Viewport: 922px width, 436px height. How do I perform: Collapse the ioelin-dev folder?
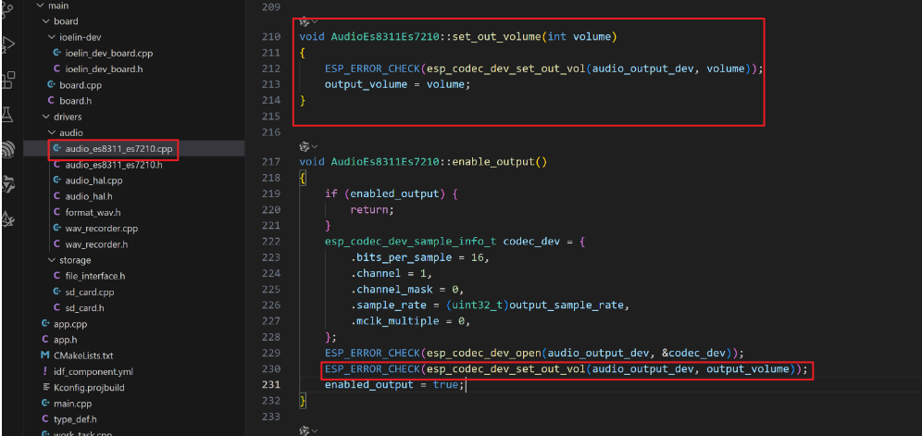(52, 37)
